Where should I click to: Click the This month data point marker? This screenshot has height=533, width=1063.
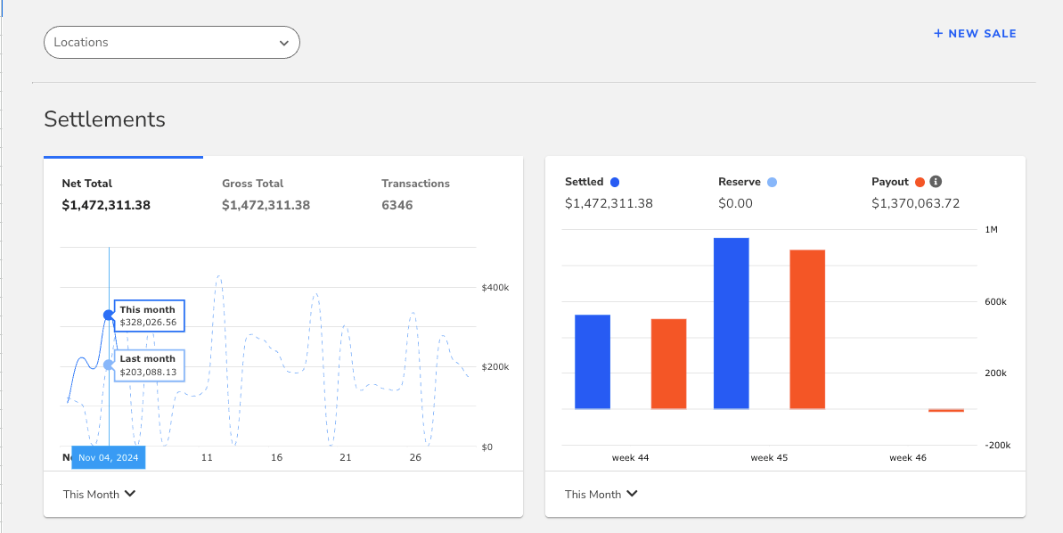tap(109, 315)
